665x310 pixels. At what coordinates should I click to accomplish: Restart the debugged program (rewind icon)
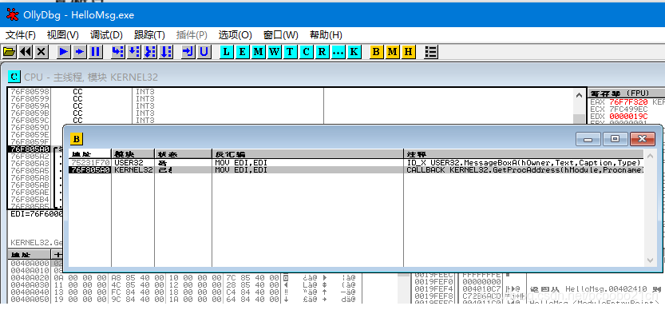tap(26, 52)
